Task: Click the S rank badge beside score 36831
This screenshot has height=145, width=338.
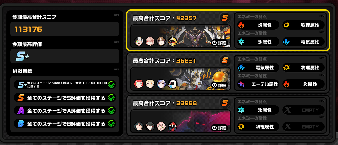Action: 225,61
